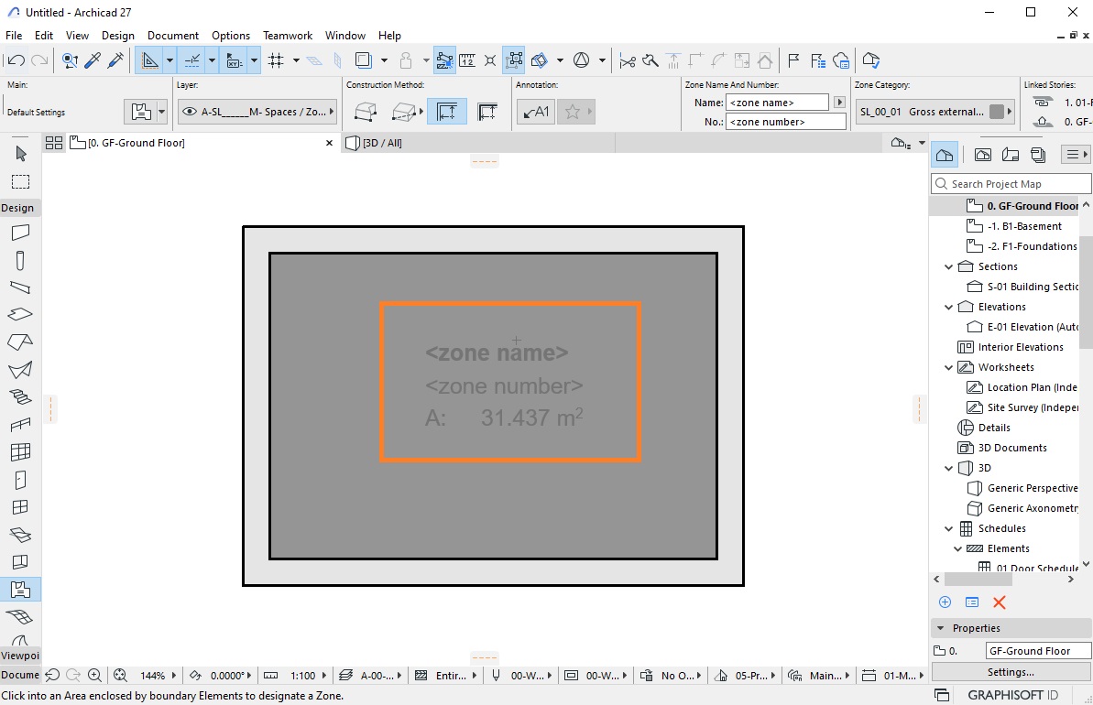Image resolution: width=1093 pixels, height=705 pixels.
Task: Select the Slab tool in toolbox
Action: coord(20,314)
